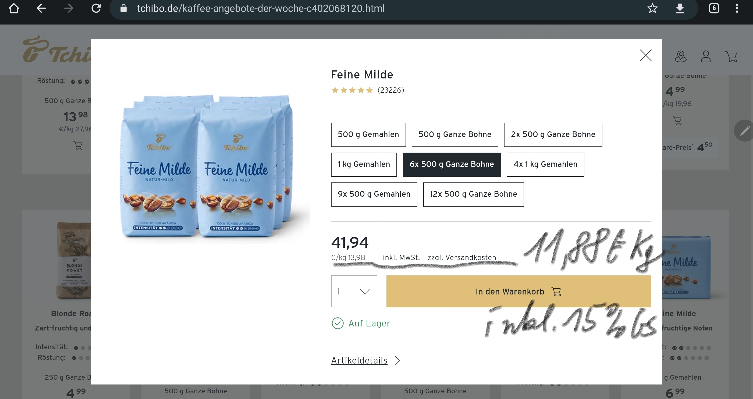Open the user account icon
This screenshot has height=399, width=753.
[706, 56]
